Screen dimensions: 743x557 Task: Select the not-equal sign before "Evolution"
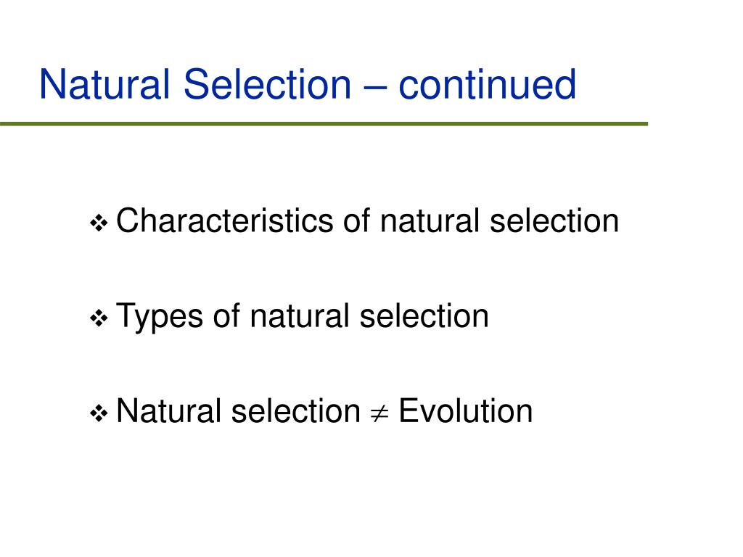pos(379,413)
